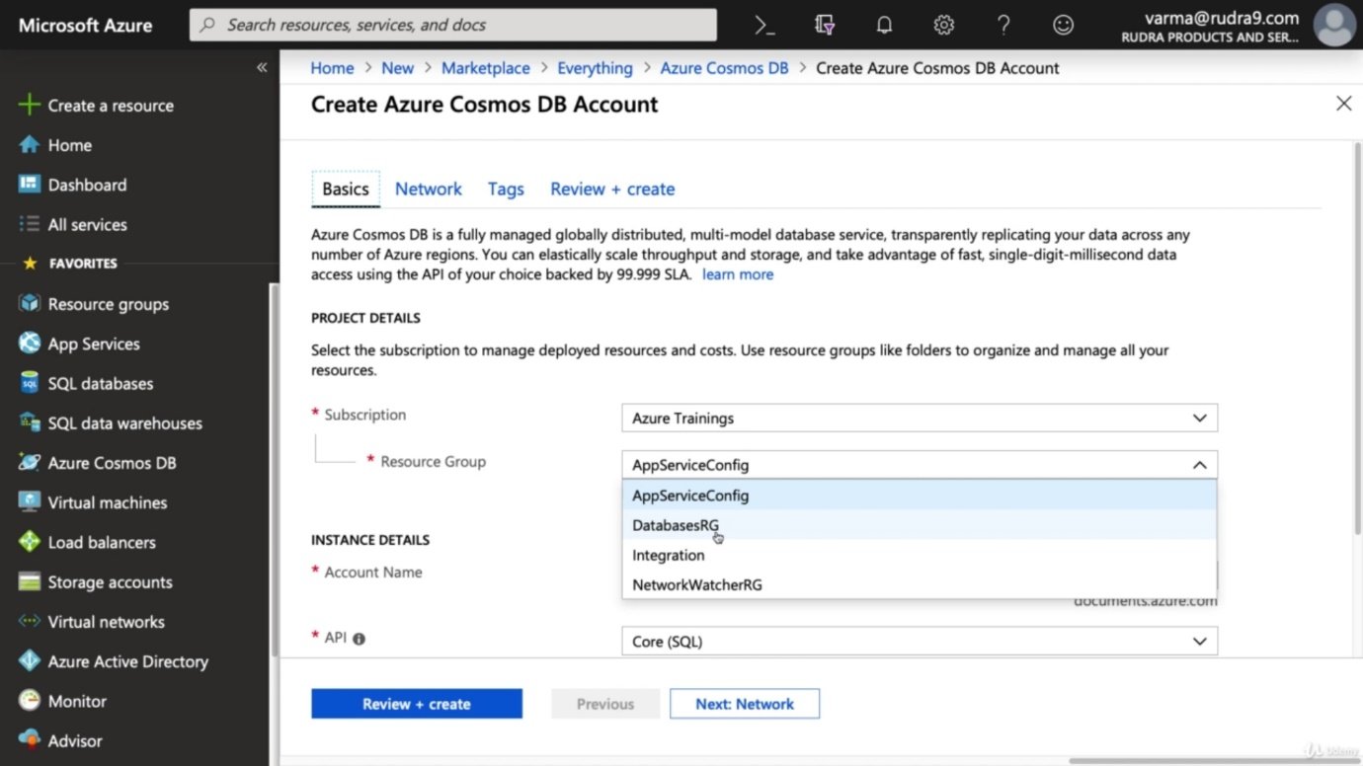Choose AppServiceConfig from the dropdown list
Screen dimensions: 1363x766
[x=920, y=496]
